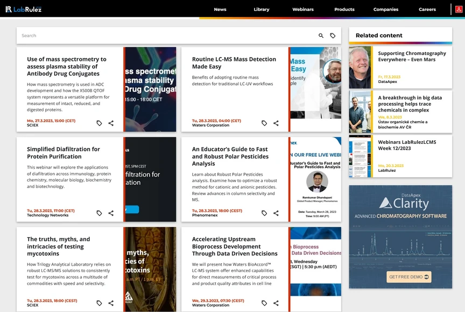This screenshot has width=465, height=312.
Task: Go to the Webinars menu
Action: [x=303, y=9]
